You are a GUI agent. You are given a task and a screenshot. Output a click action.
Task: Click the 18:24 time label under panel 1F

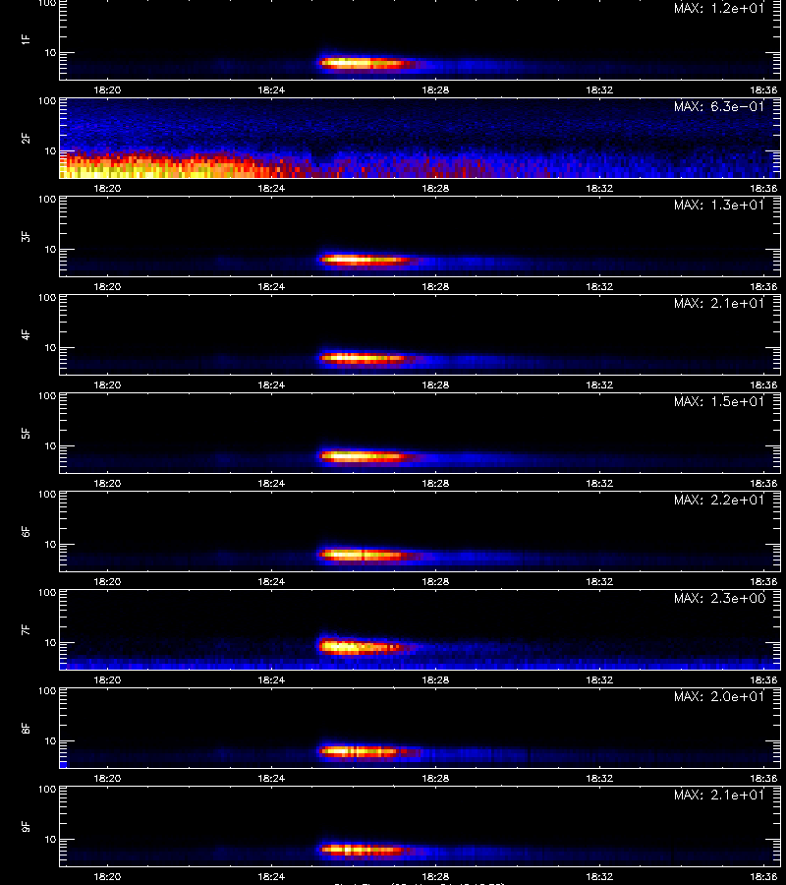point(271,89)
